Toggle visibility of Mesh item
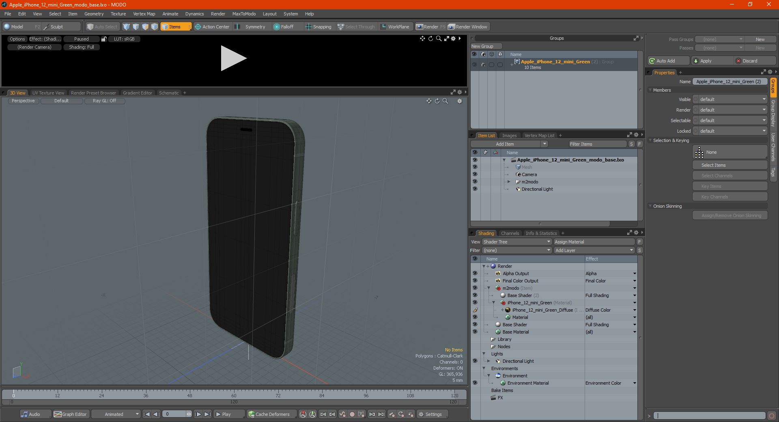 475,167
